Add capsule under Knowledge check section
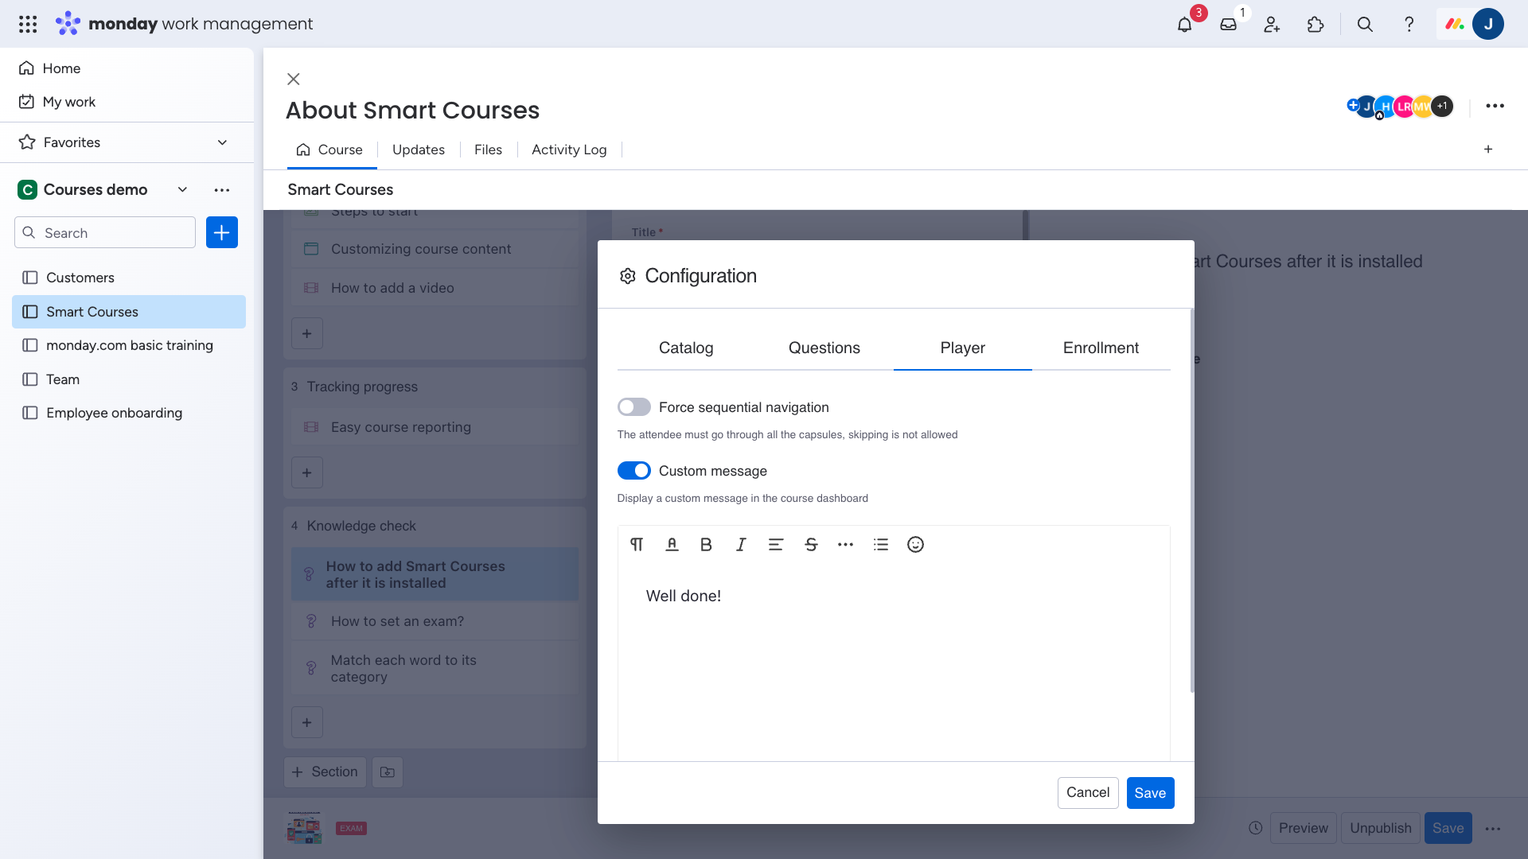 pyautogui.click(x=307, y=723)
